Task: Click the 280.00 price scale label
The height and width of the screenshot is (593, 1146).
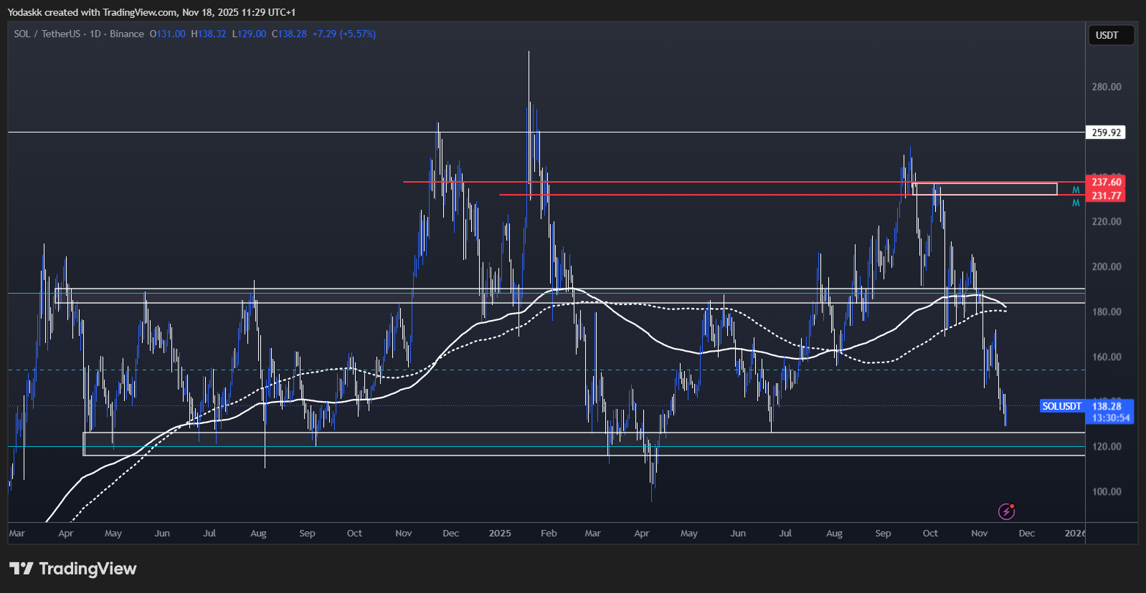Action: coord(1106,87)
